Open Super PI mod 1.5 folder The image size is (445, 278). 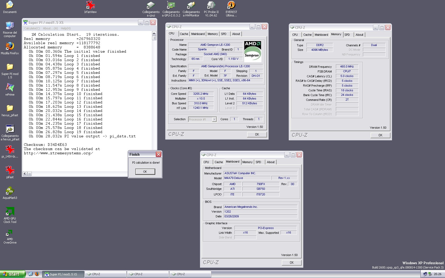pyautogui.click(x=10, y=71)
